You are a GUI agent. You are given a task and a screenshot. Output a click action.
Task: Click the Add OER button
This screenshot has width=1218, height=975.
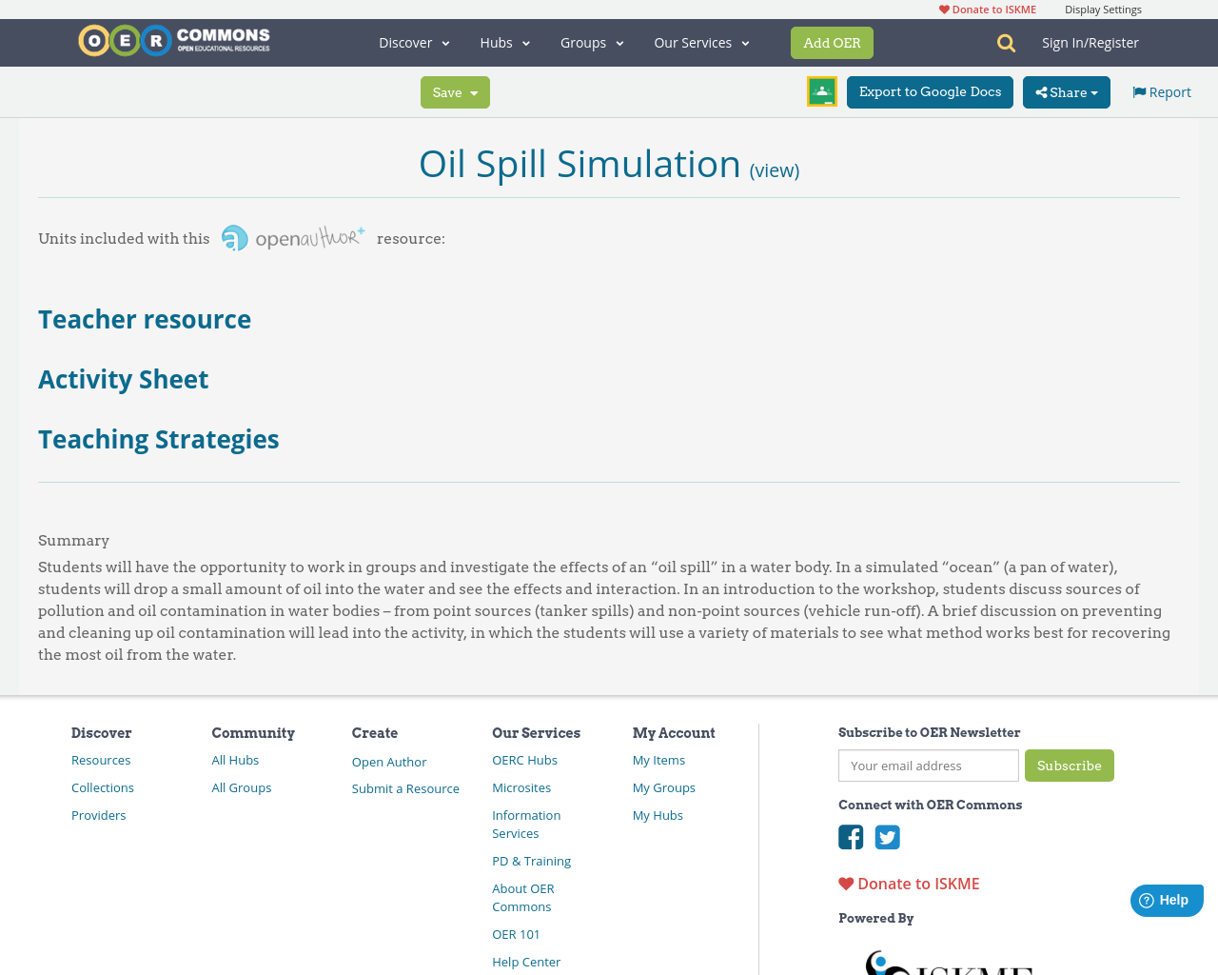click(832, 41)
